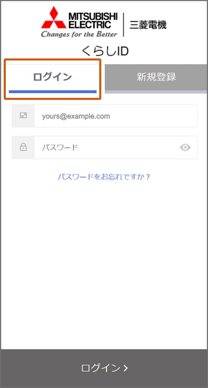
Task: Click the gray bar beneath the 新規登録 tab
Action: coord(156,92)
